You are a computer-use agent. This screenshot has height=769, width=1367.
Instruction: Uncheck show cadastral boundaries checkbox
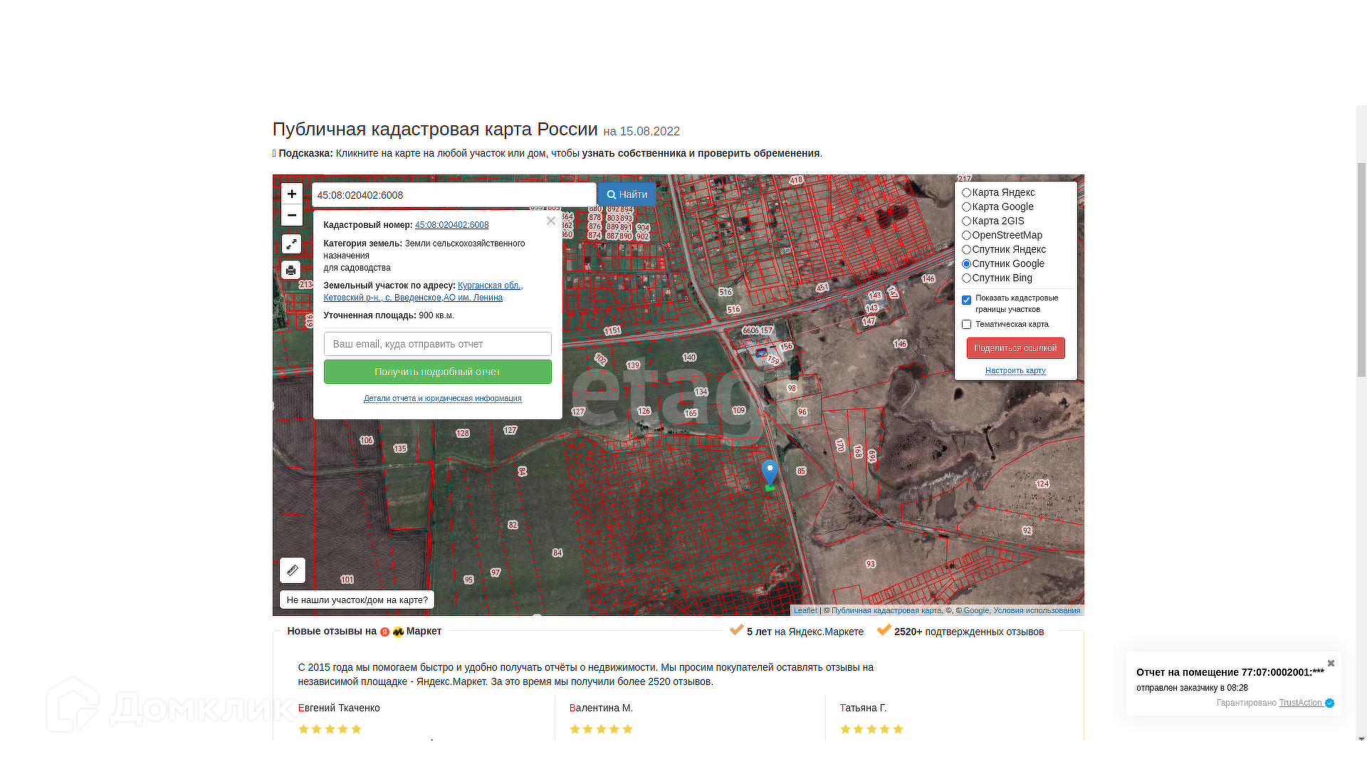(966, 300)
